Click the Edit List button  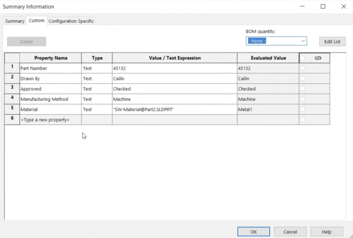click(332, 42)
